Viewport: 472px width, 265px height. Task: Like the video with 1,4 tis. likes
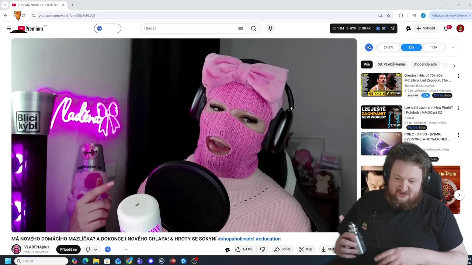coord(244,249)
